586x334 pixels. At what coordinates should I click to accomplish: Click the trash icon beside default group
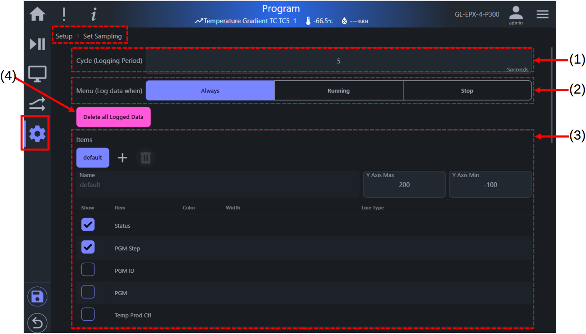tap(146, 158)
